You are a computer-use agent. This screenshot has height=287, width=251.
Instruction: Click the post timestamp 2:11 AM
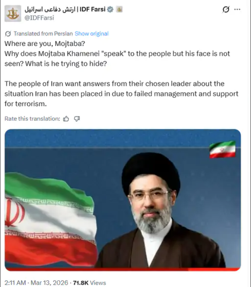[x=15, y=283]
